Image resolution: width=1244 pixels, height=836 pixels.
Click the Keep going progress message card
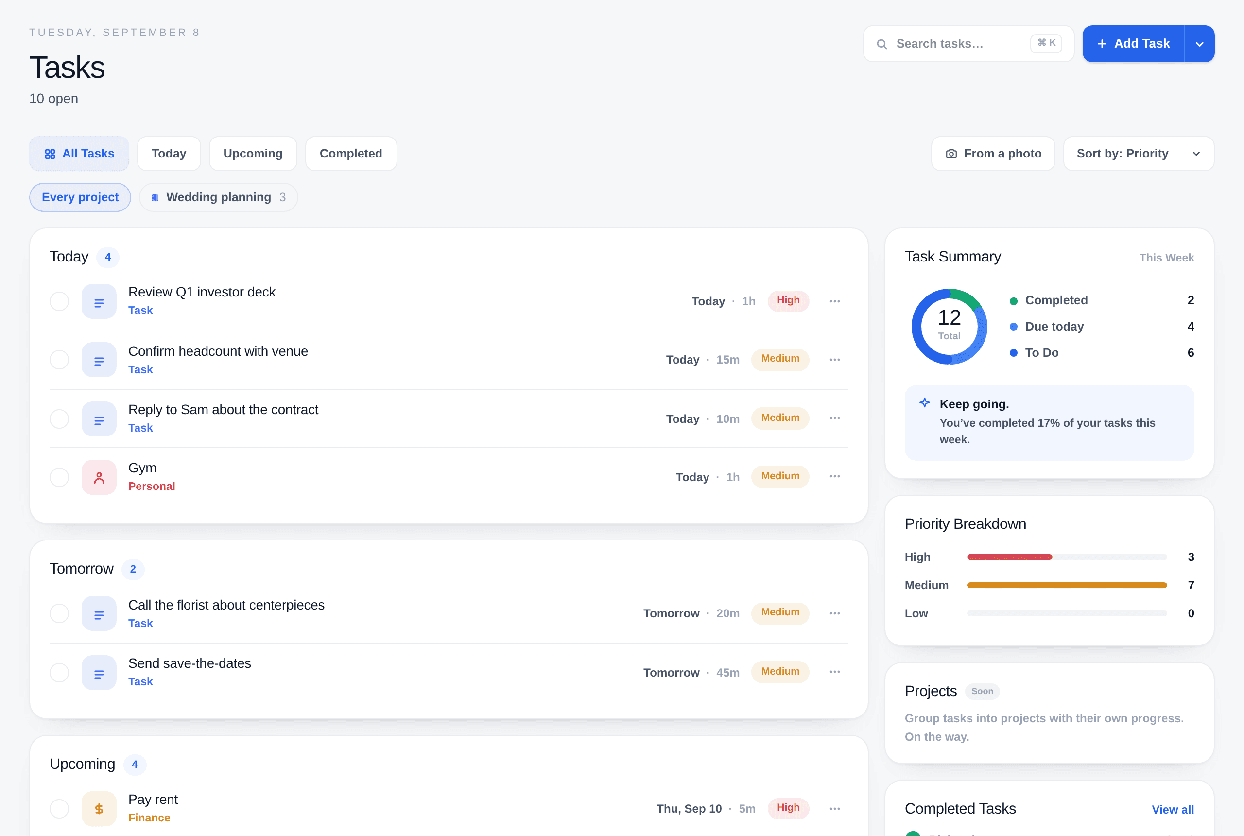click(1049, 423)
